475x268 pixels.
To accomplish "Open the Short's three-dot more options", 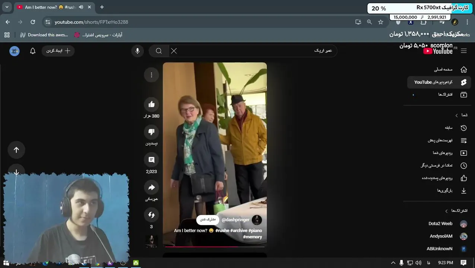I will [151, 75].
